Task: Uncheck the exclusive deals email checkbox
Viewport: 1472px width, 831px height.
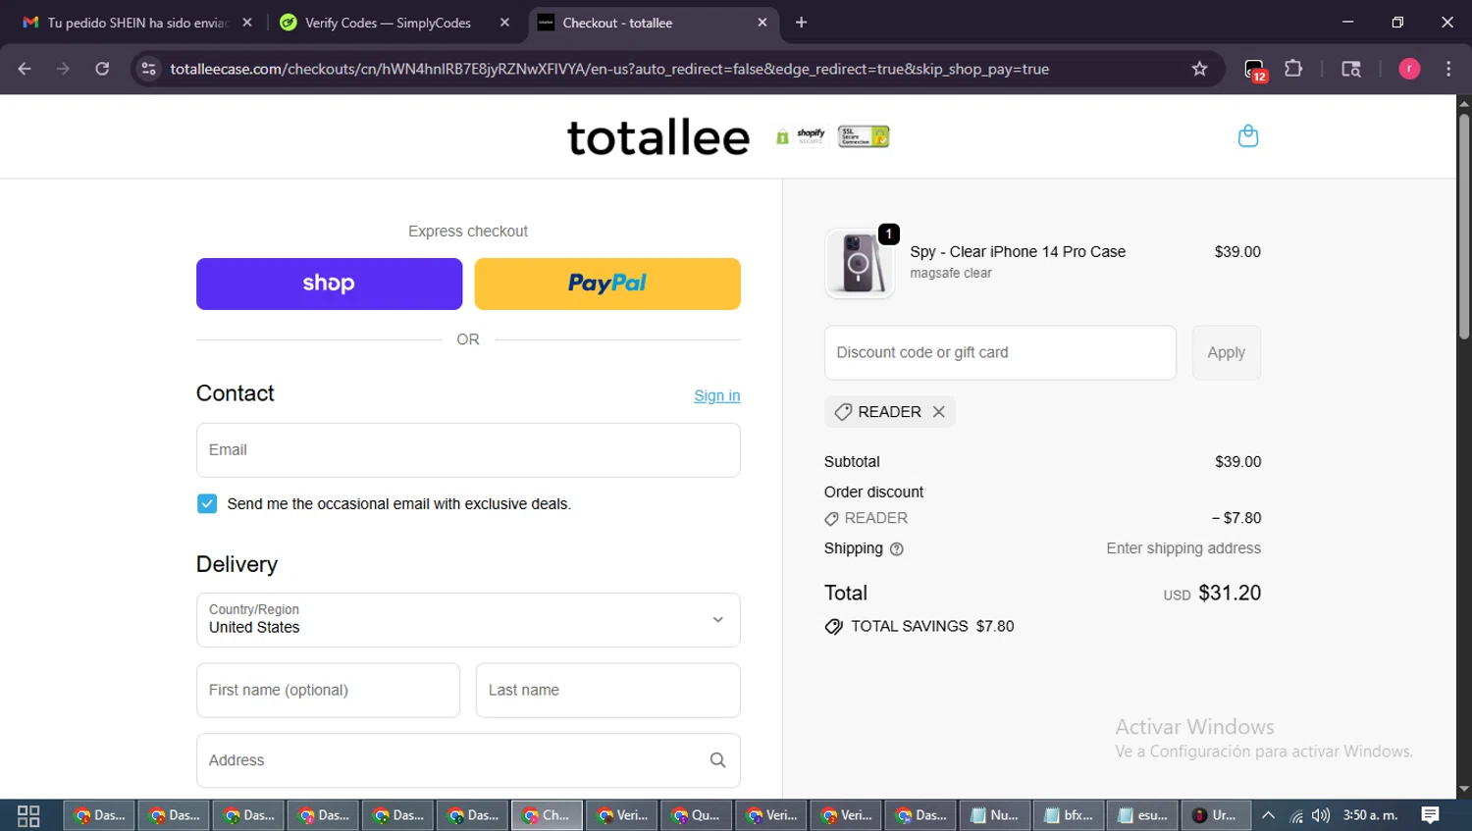Action: [x=207, y=504]
